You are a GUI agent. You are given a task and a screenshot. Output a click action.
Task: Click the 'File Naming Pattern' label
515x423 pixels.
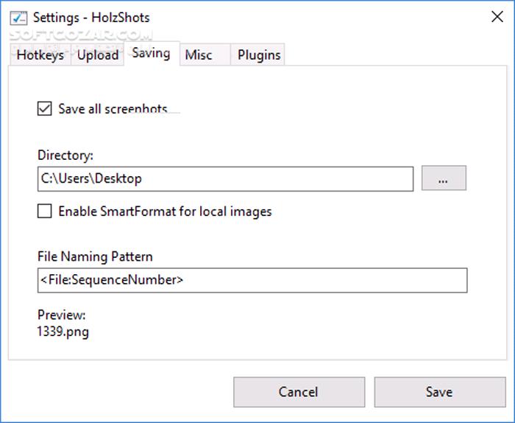point(95,256)
